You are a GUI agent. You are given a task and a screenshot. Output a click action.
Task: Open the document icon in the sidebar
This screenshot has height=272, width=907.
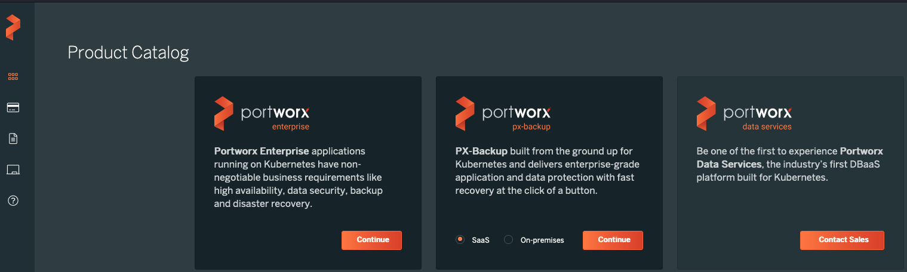point(13,139)
